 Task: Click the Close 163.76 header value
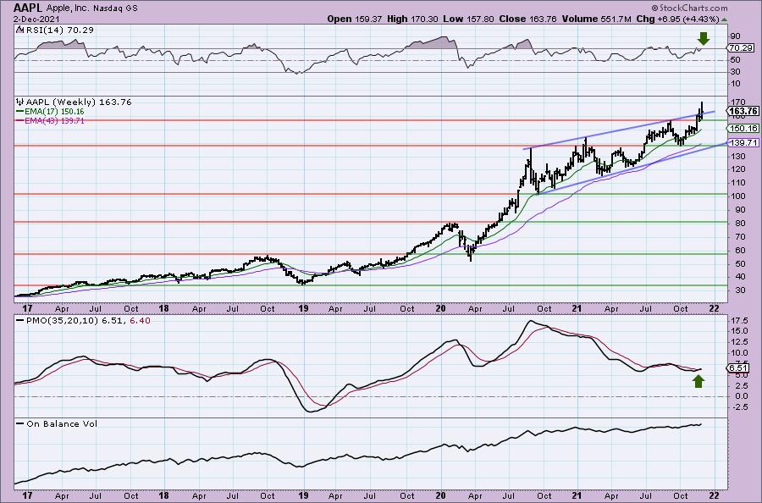coord(528,19)
